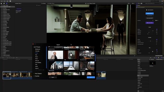Open the viewer zoom percentage dropdown
This screenshot has width=164, height=92.
[129, 3]
